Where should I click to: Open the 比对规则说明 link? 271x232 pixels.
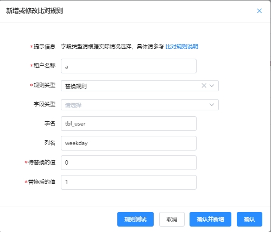(182, 47)
